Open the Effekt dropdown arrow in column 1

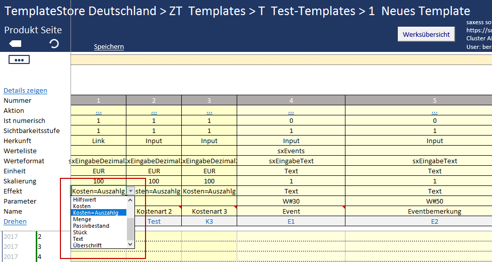point(130,191)
